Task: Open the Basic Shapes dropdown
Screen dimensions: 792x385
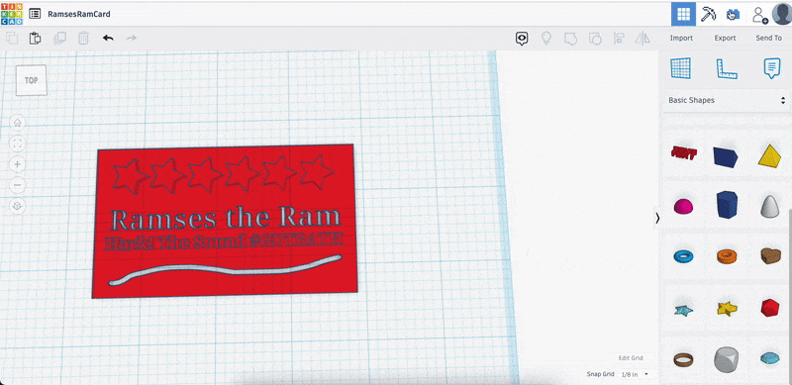Action: pyautogui.click(x=727, y=100)
